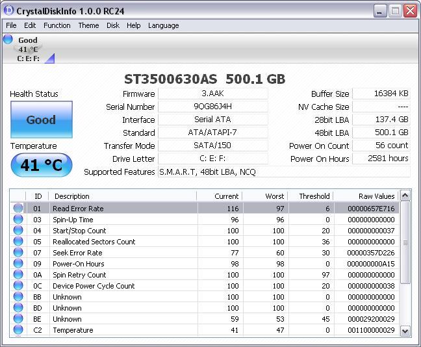Click the 48bit LBA 500.1 GB field
This screenshot has width=421, height=347.
[381, 133]
